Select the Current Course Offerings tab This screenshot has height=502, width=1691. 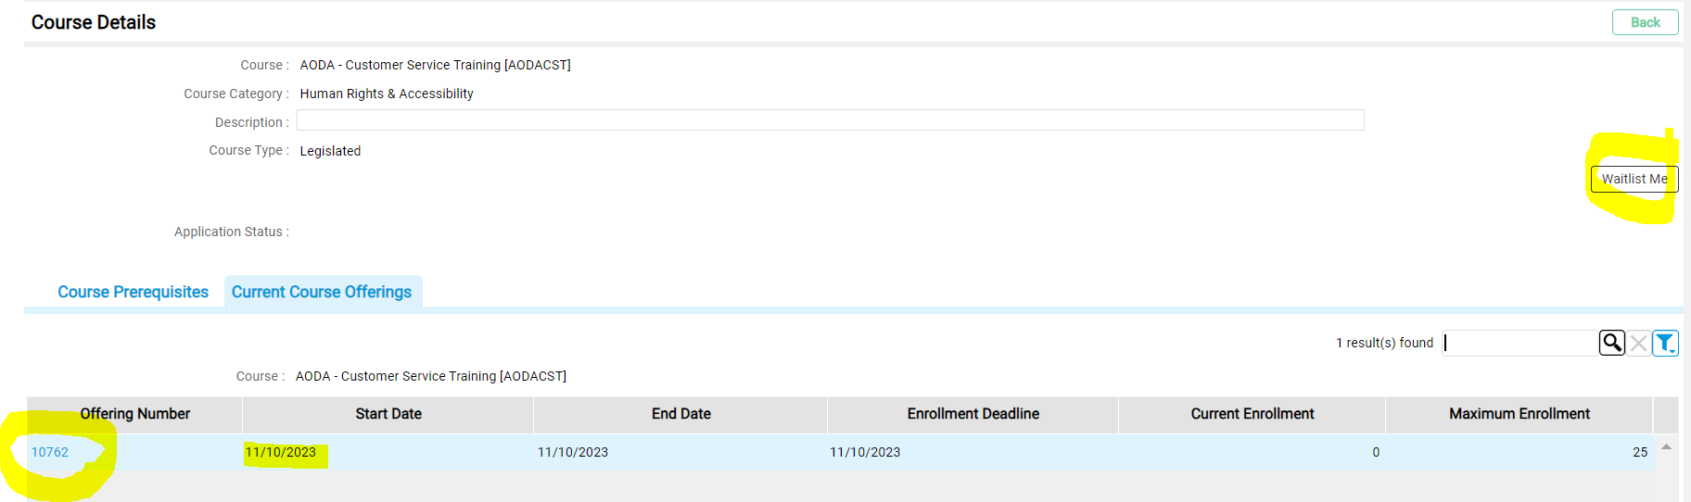(322, 292)
